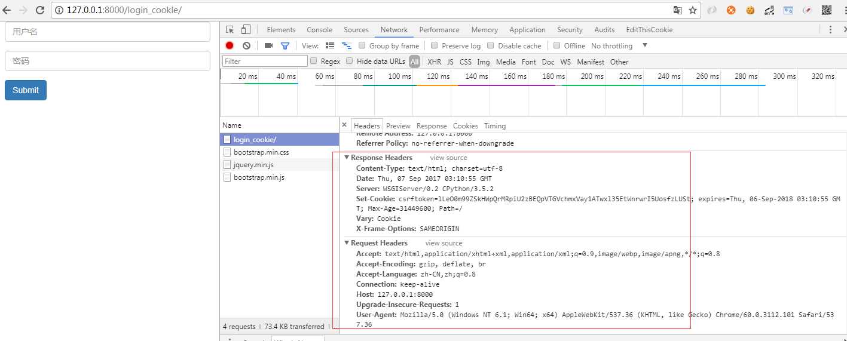Image resolution: width=847 pixels, height=341 pixels.
Task: Open the No throttling dropdown
Action: (619, 46)
